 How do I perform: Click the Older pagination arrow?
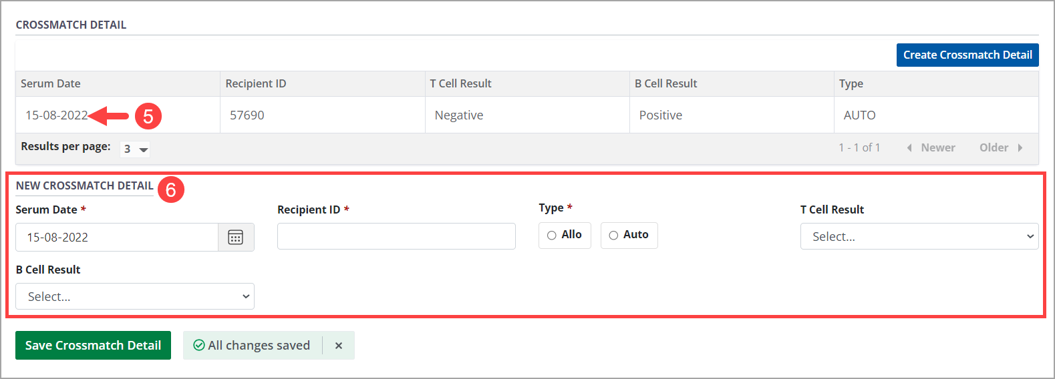(1020, 148)
